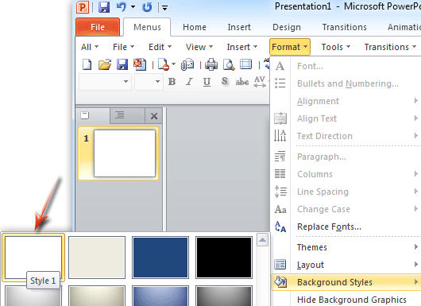Toggle Italic formatting

(189, 81)
